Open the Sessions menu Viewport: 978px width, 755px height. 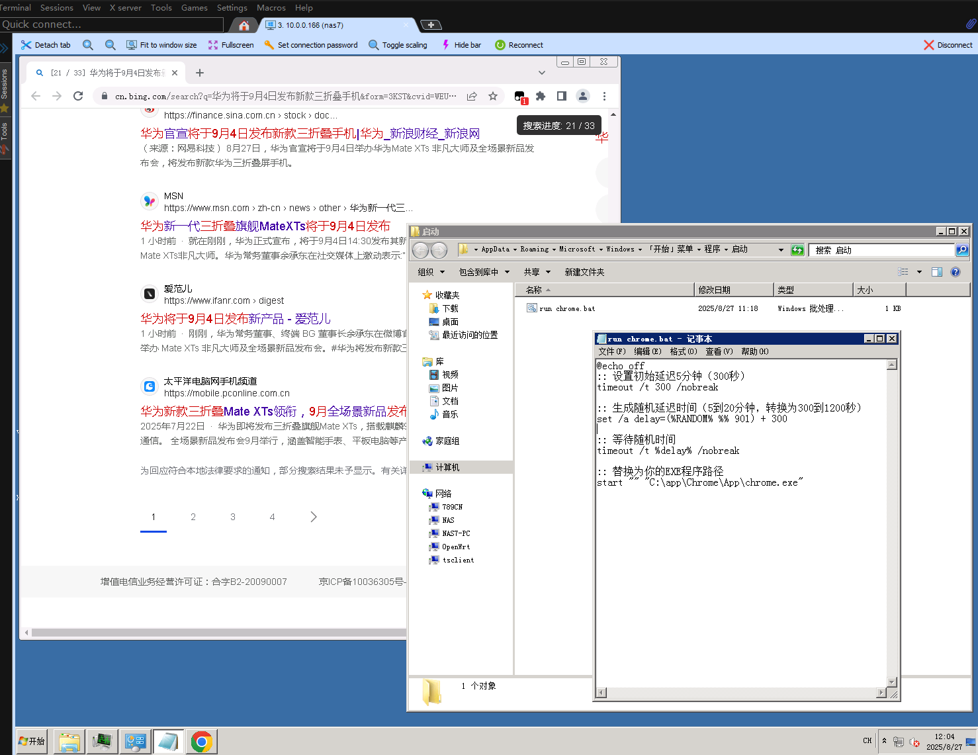(57, 7)
